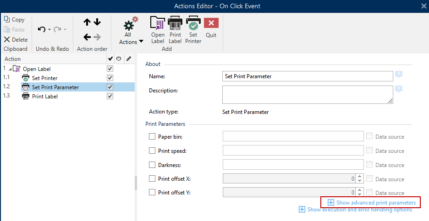Tick the Print speed checkbox
This screenshot has width=429, height=221.
pyautogui.click(x=152, y=151)
